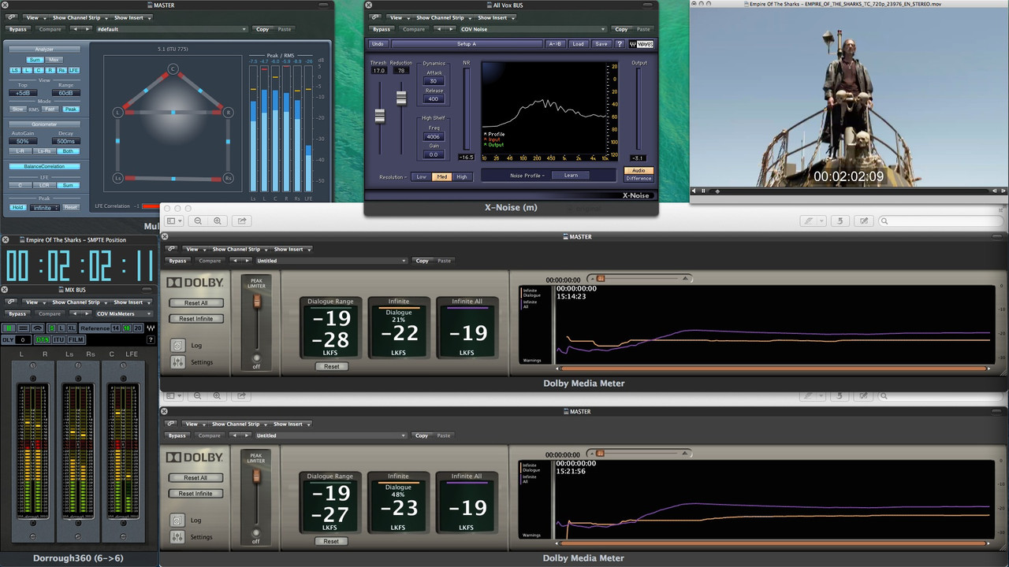This screenshot has width=1009, height=567.
Task: Click the link icon in X-Noise header
Action: point(375,17)
